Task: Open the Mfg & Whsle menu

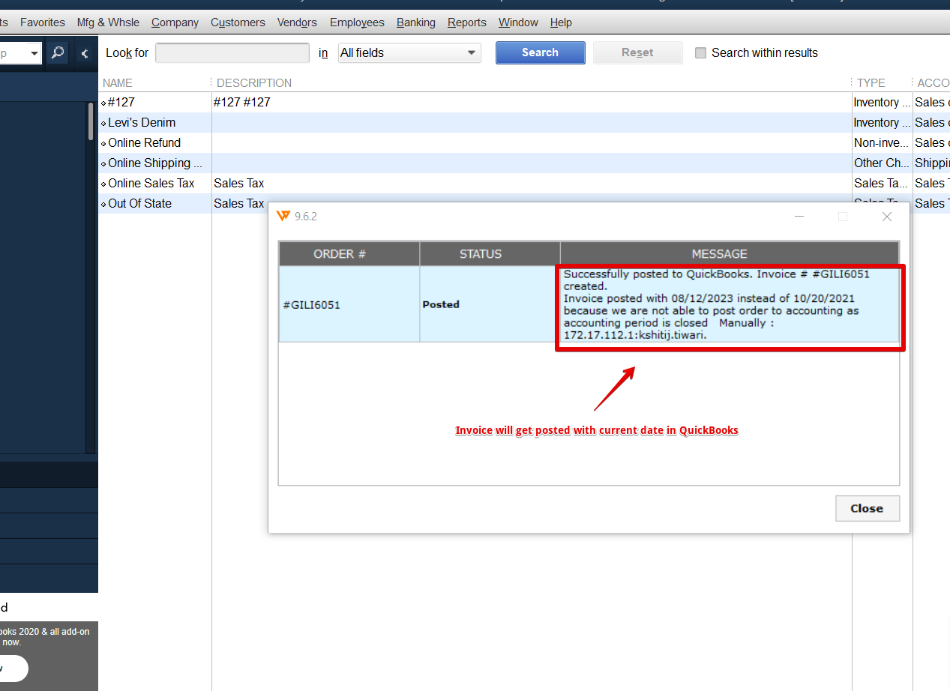Action: 108,22
